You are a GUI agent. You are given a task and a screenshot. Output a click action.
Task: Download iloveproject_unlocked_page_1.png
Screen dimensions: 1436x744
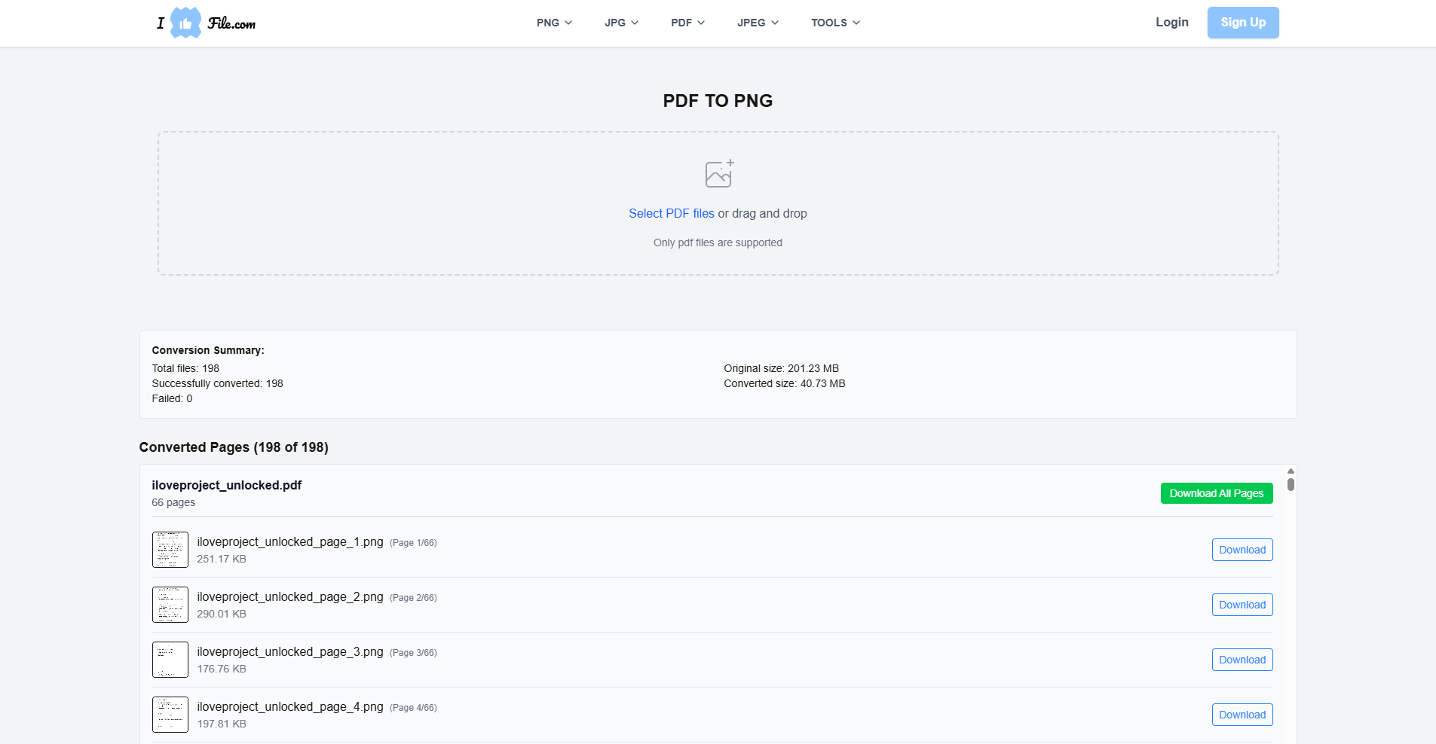[1241, 549]
